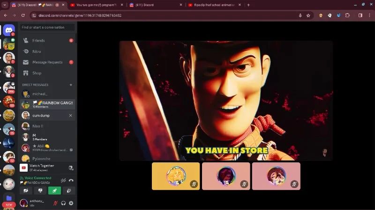Open User Settings gear
This screenshot has height=210, width=375.
pyautogui.click(x=71, y=203)
